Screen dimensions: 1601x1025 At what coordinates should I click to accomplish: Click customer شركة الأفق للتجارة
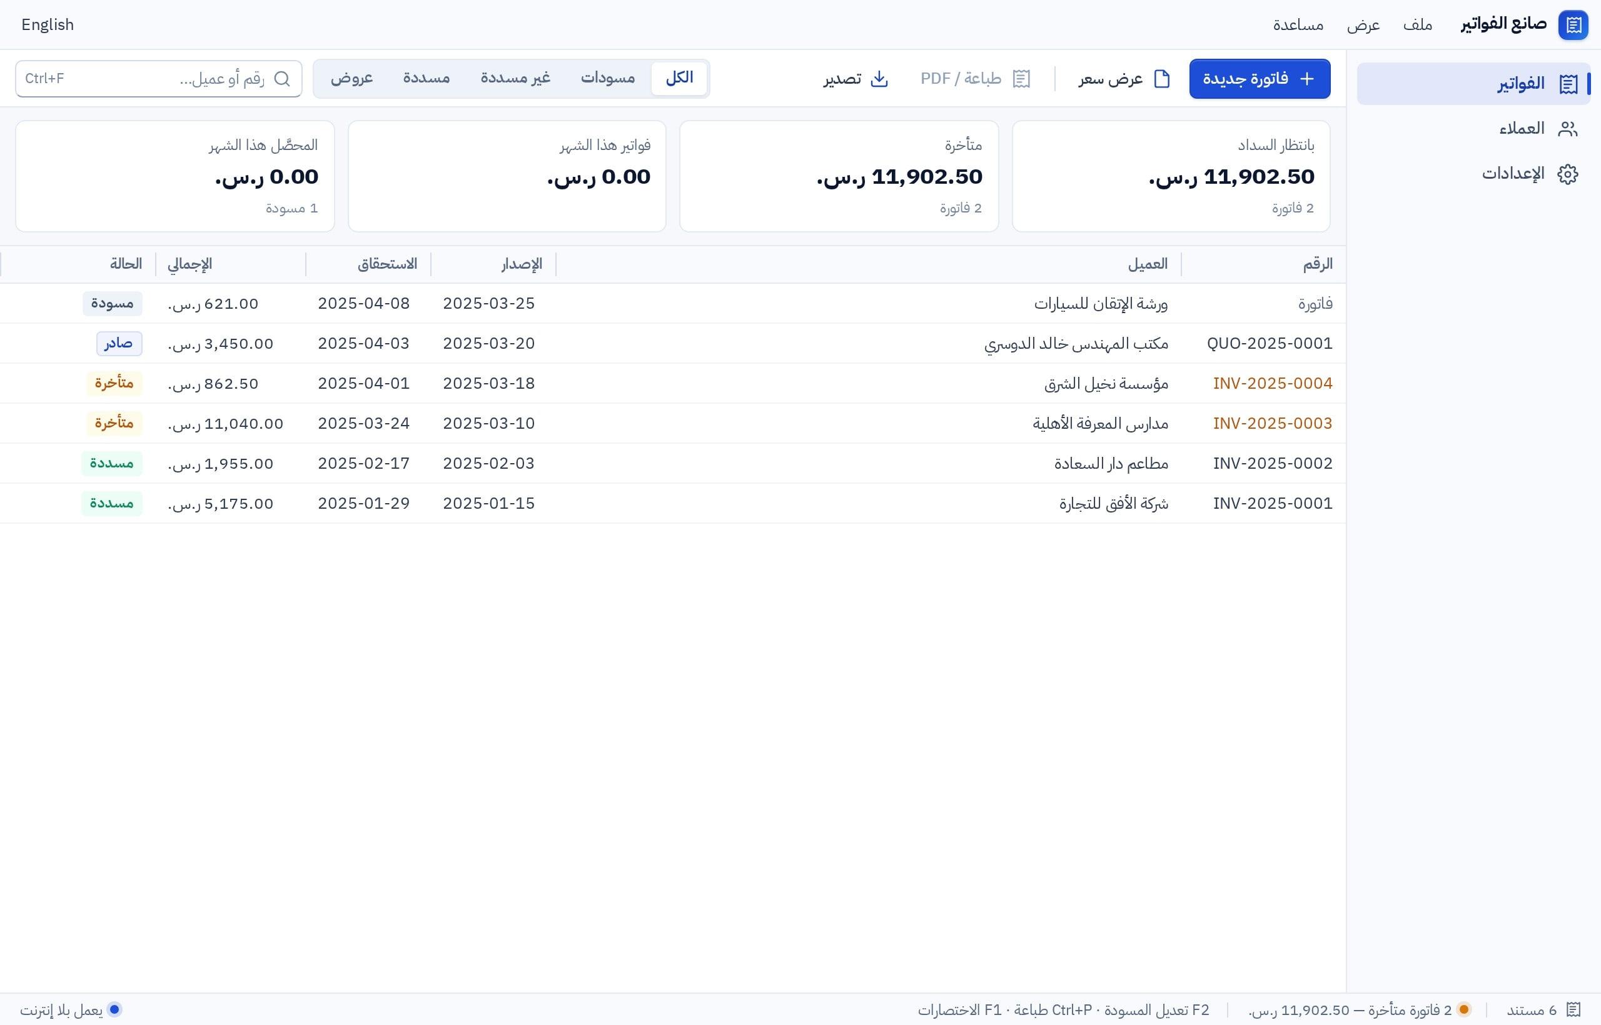click(1114, 503)
